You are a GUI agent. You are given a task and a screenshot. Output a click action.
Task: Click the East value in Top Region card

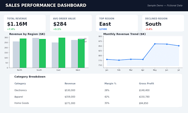(x=105, y=24)
